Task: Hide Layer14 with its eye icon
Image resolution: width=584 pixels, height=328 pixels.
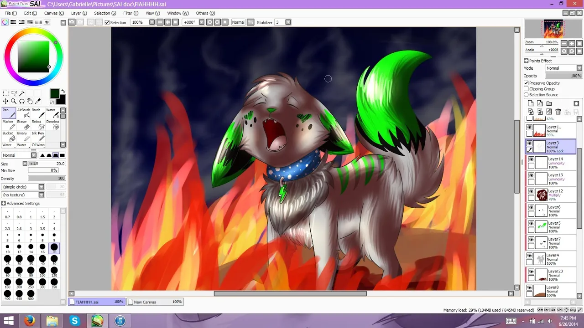Action: [x=531, y=159]
